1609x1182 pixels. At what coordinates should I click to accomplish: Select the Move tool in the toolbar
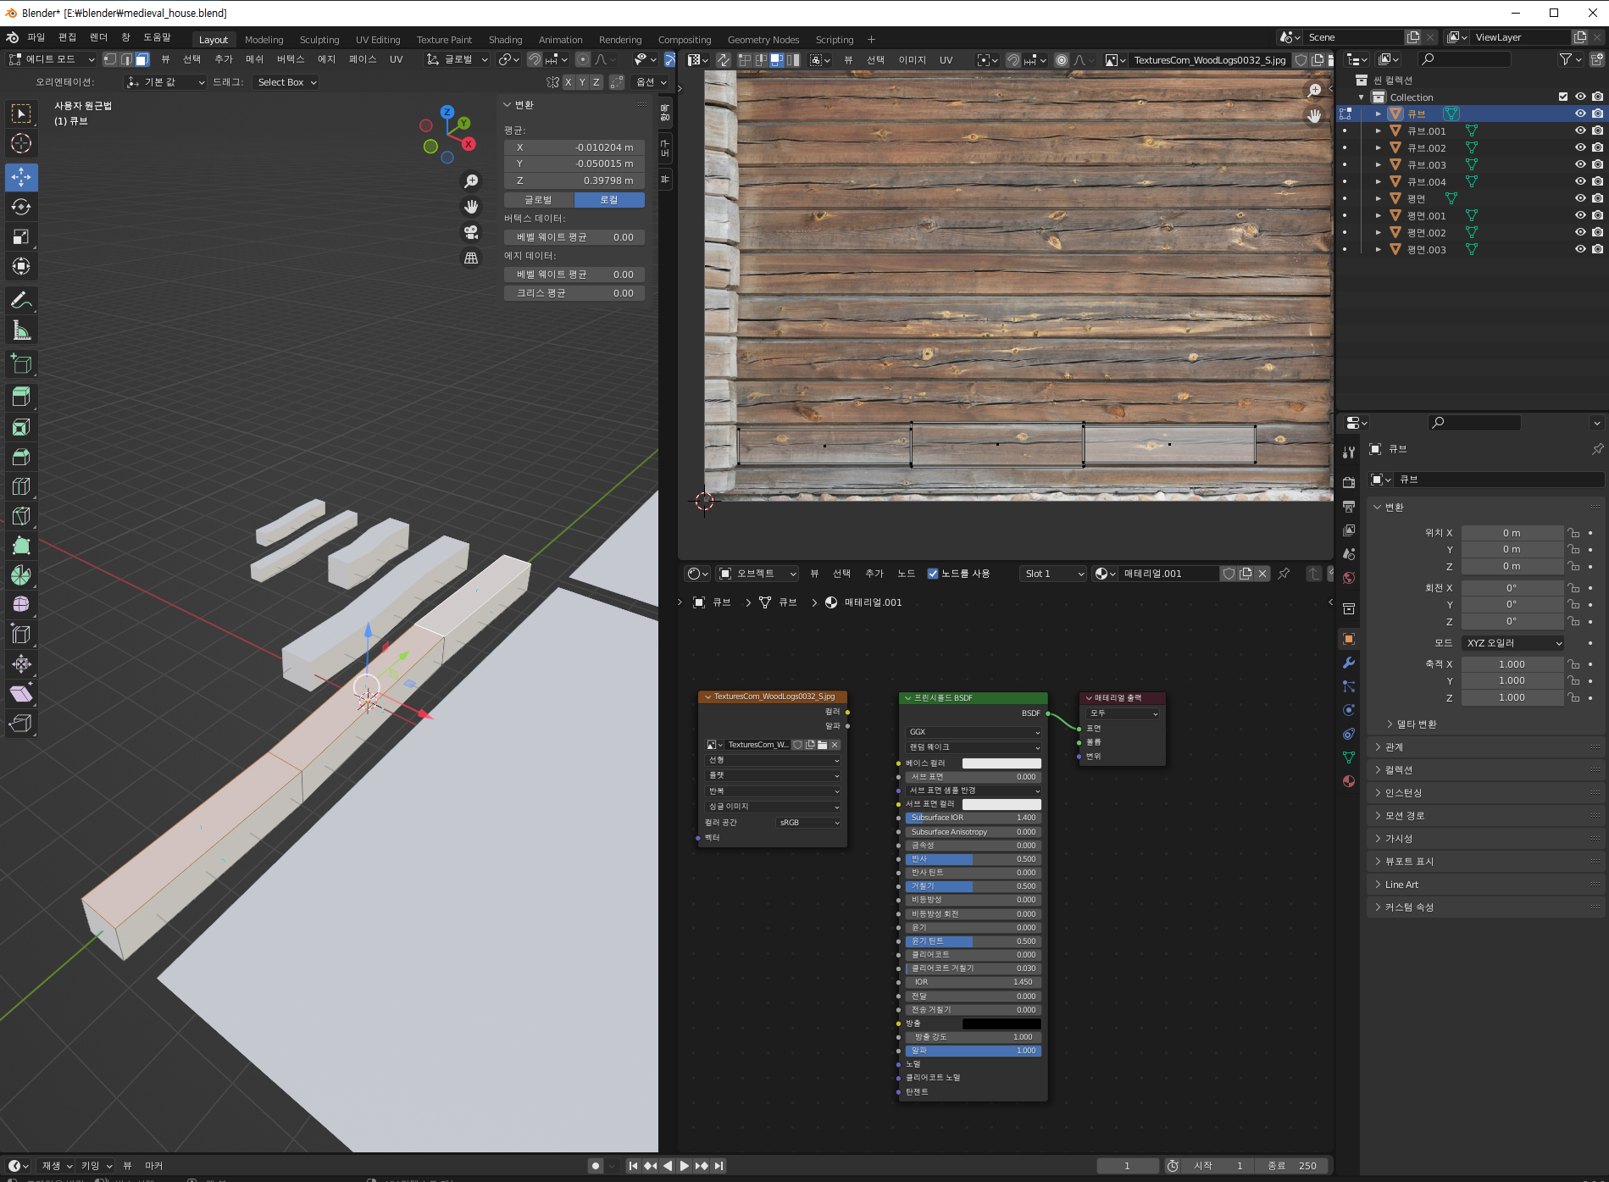point(21,177)
